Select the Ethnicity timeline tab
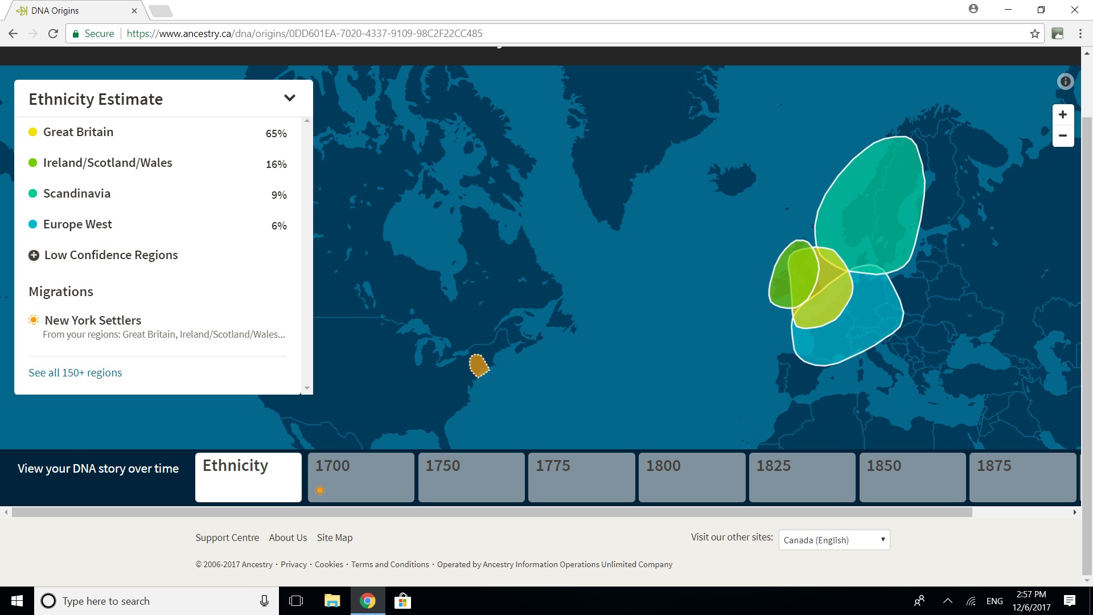The width and height of the screenshot is (1093, 615). pyautogui.click(x=248, y=477)
